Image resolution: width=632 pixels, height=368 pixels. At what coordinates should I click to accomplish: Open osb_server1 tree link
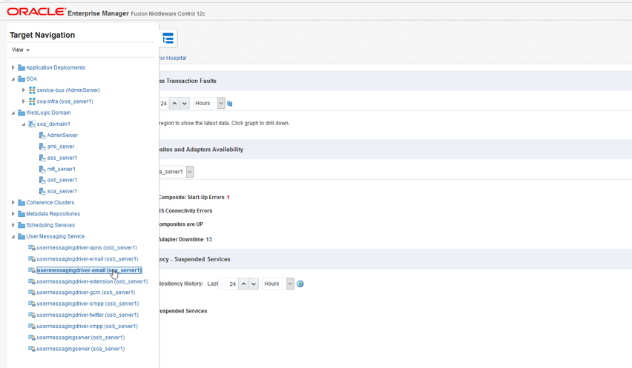click(x=62, y=180)
